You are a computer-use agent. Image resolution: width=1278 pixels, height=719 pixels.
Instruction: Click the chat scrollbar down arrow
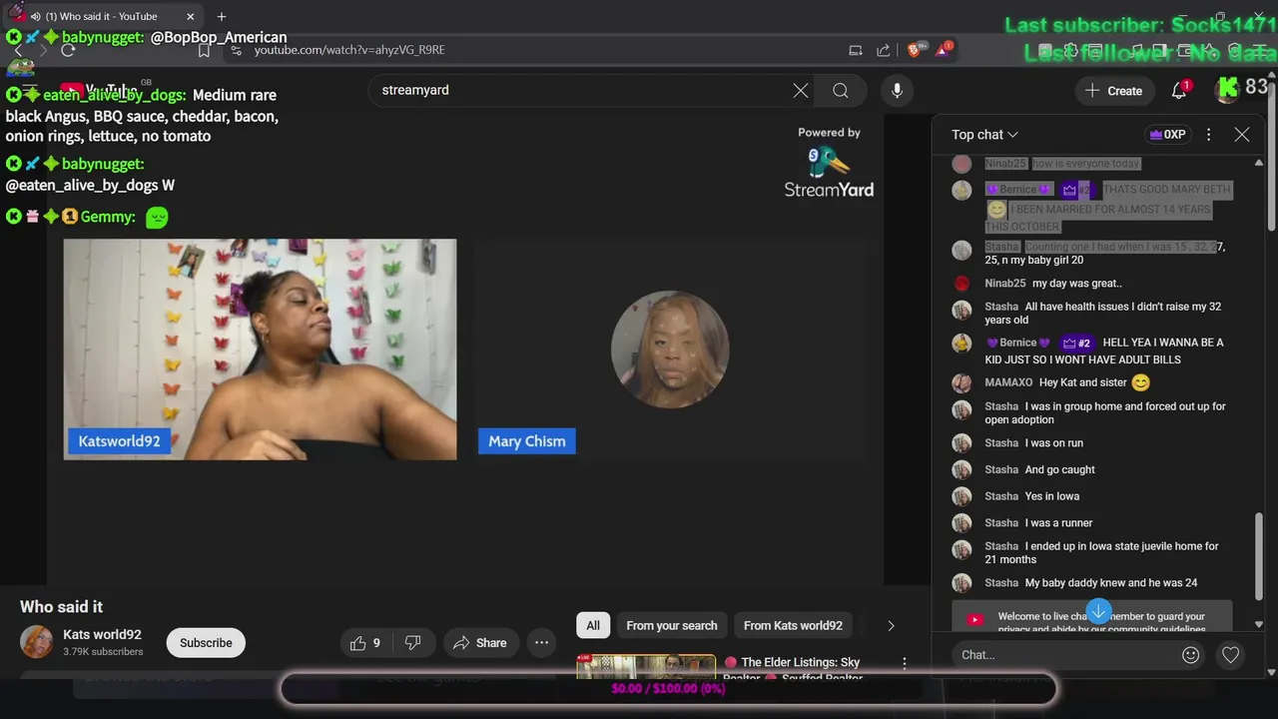click(x=1259, y=624)
